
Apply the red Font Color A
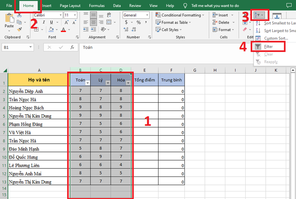tap(63, 30)
